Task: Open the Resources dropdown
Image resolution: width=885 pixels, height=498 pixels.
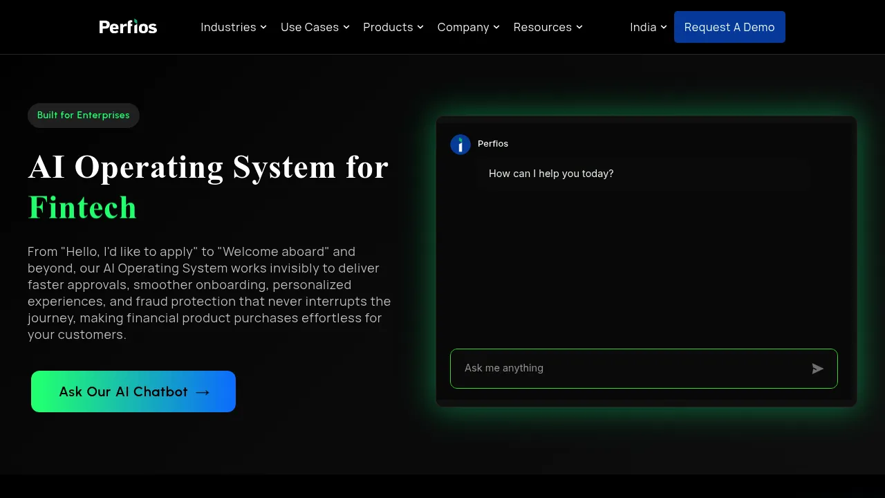Action: pyautogui.click(x=548, y=27)
